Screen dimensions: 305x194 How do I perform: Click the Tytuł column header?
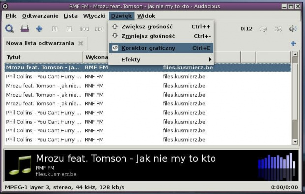pyautogui.click(x=44, y=57)
